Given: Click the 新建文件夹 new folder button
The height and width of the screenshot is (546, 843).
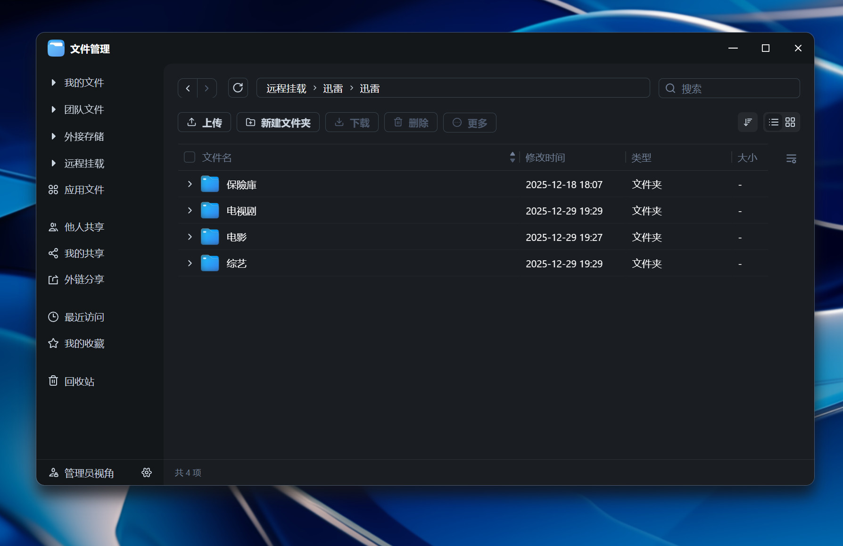Looking at the screenshot, I should [x=278, y=122].
